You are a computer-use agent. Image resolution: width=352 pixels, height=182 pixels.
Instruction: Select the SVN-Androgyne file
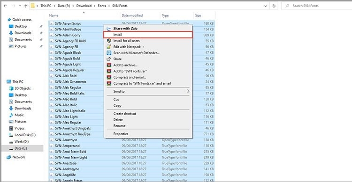(67, 169)
